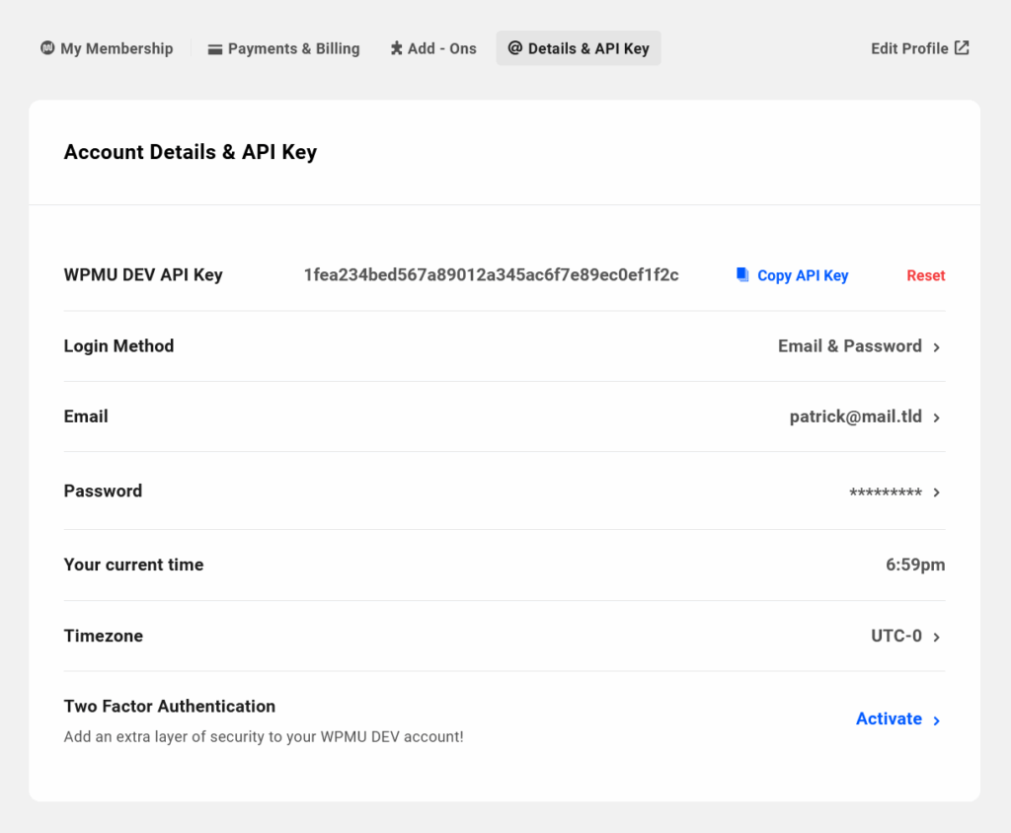This screenshot has height=833, width=1011.
Task: Click the WPMU DEV API Key label
Action: coord(143,274)
